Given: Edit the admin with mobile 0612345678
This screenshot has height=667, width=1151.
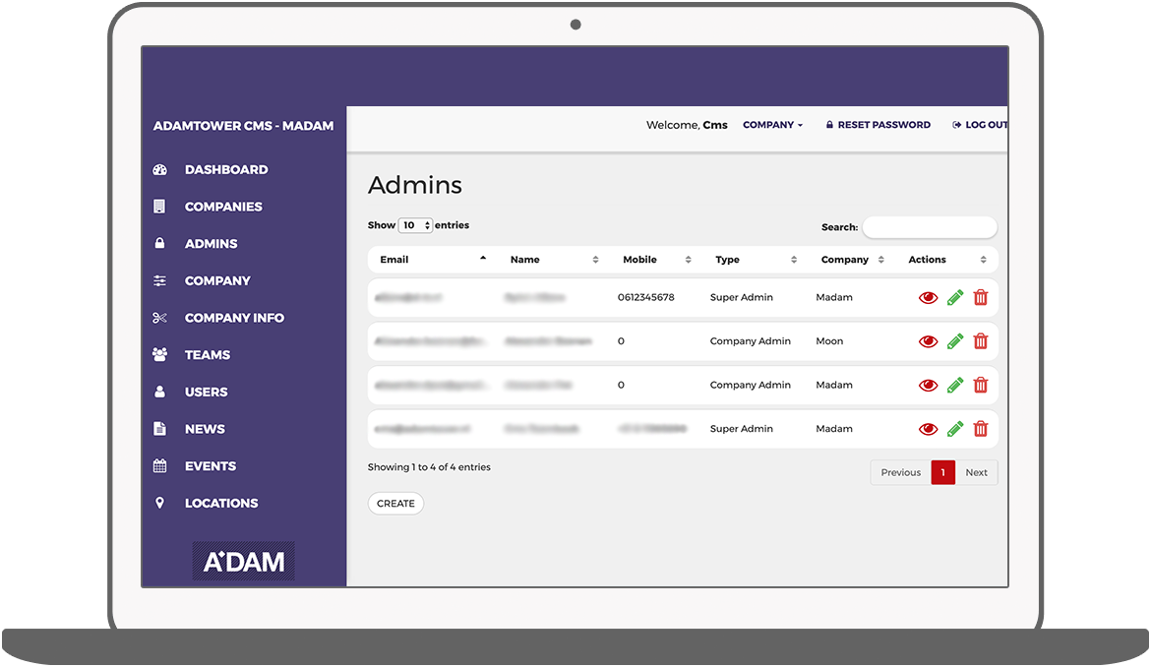Looking at the screenshot, I should point(955,297).
